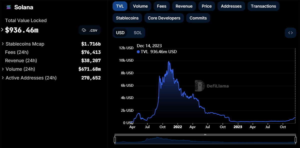Click the 2022 x-axis label
Screen dimensions: 300x148
click(x=177, y=127)
